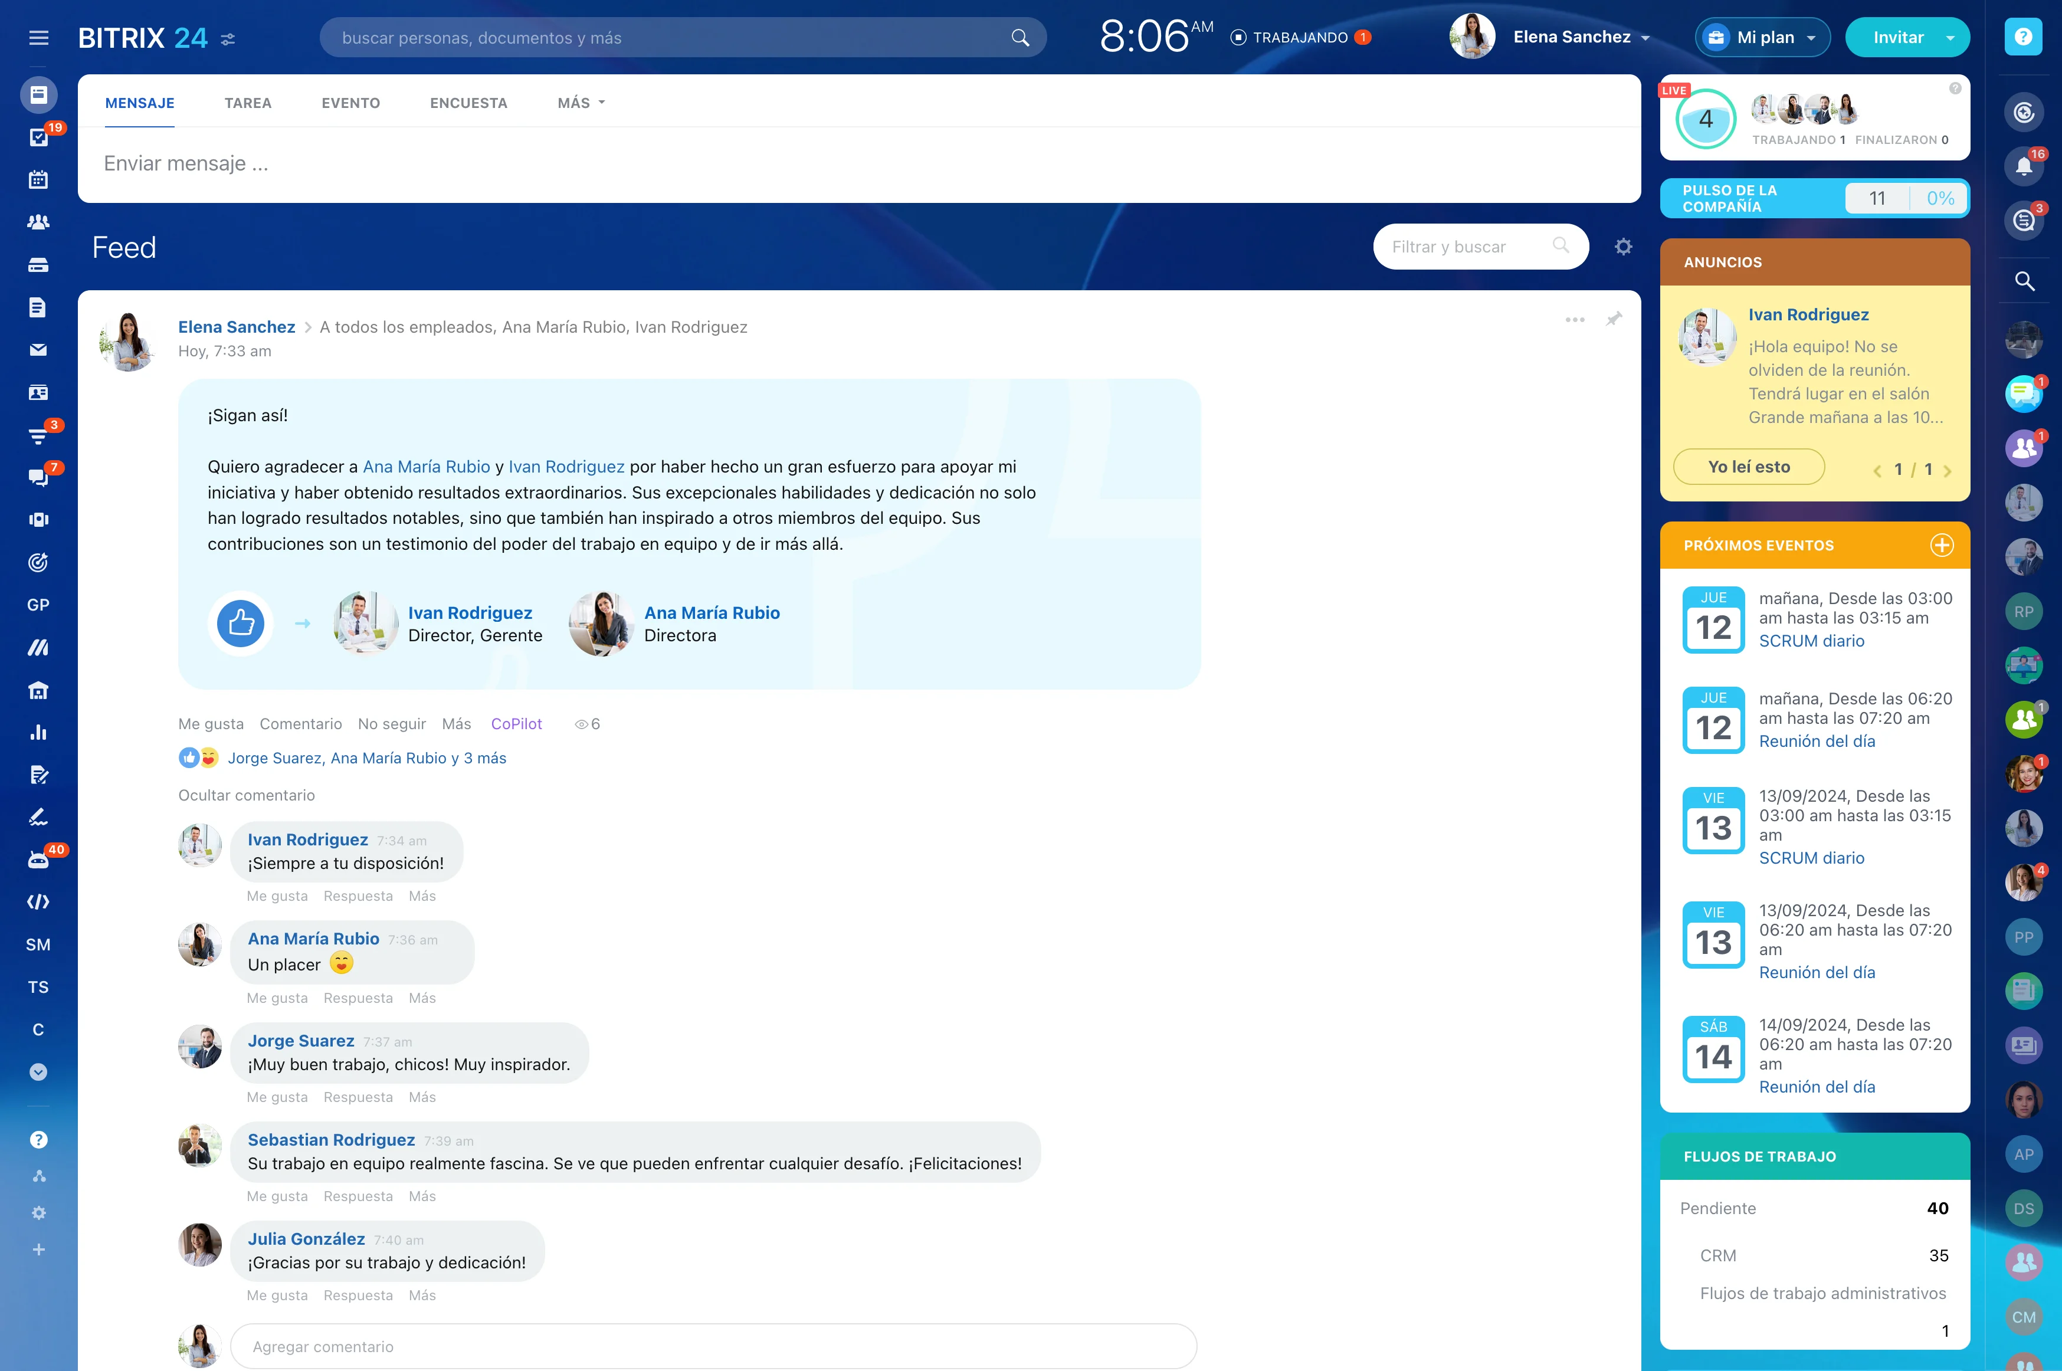This screenshot has height=1371, width=2062.
Task: Open the SCRUM diario event link
Action: tap(1811, 641)
